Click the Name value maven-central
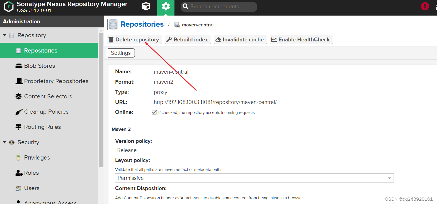 [x=171, y=72]
